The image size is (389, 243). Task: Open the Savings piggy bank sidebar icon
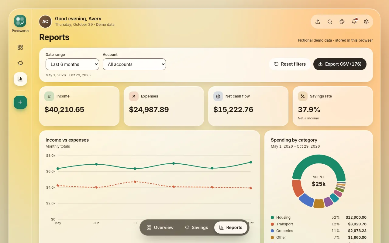[x=20, y=63]
